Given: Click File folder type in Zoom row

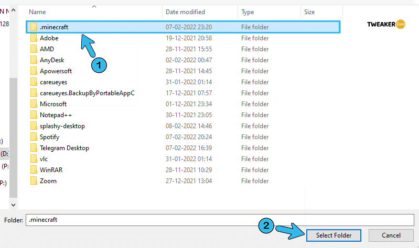Looking at the screenshot, I should [255, 181].
